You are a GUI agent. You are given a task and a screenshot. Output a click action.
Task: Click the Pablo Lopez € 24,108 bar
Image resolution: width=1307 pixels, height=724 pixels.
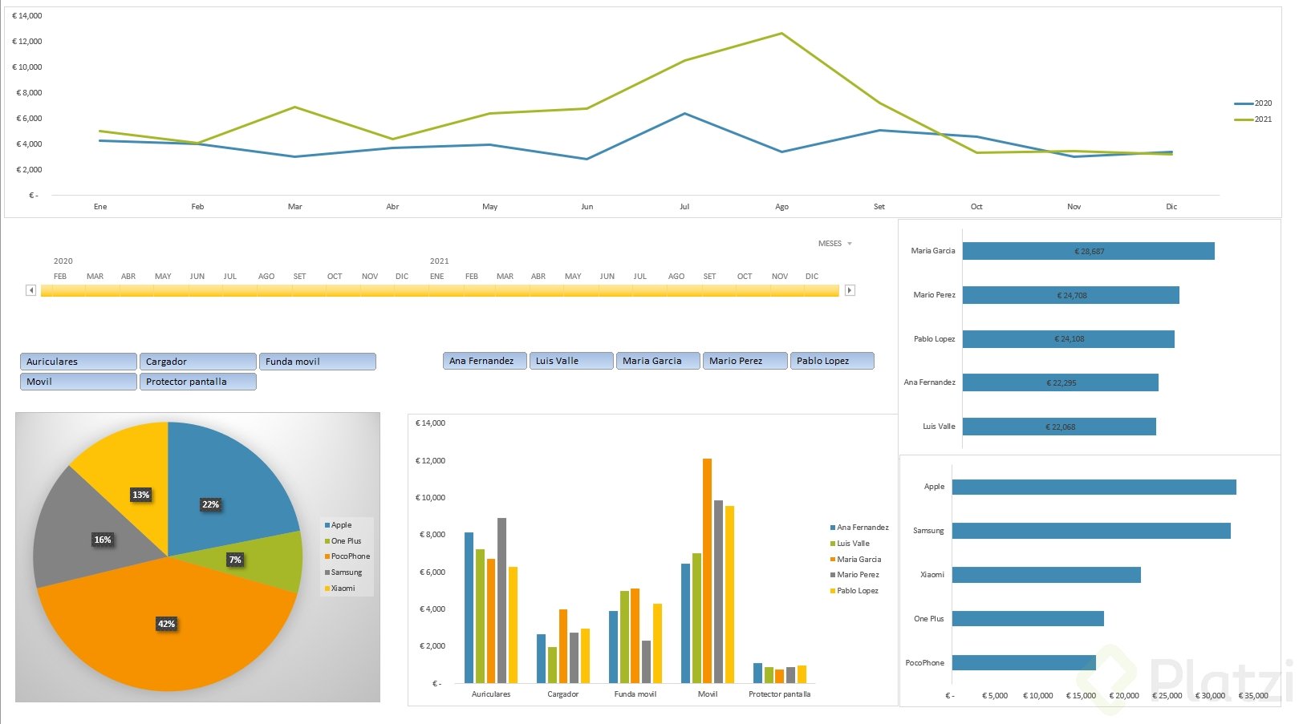click(x=1069, y=339)
